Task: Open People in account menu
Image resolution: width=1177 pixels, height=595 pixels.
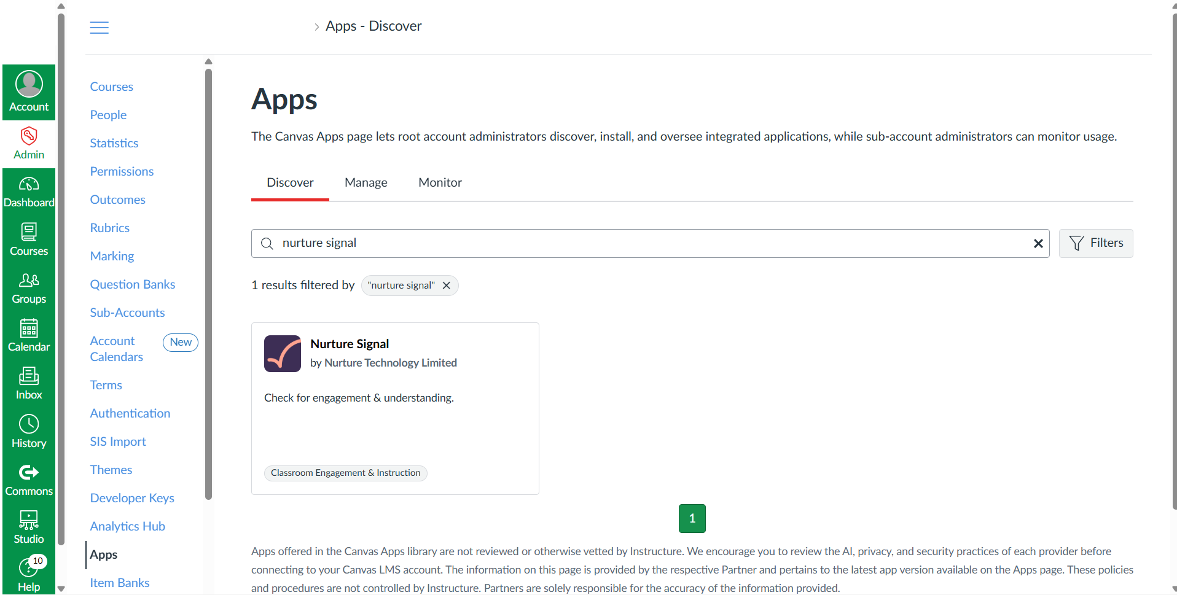Action: point(108,115)
